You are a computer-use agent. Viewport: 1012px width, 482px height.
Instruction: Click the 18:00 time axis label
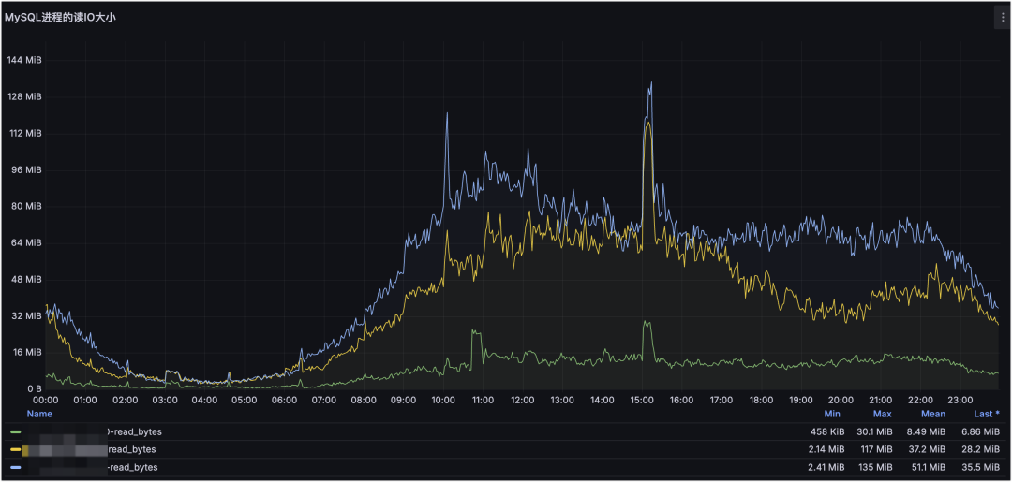tap(762, 400)
